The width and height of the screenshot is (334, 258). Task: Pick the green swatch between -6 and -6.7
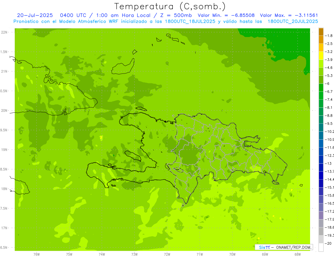[x=321, y=88]
